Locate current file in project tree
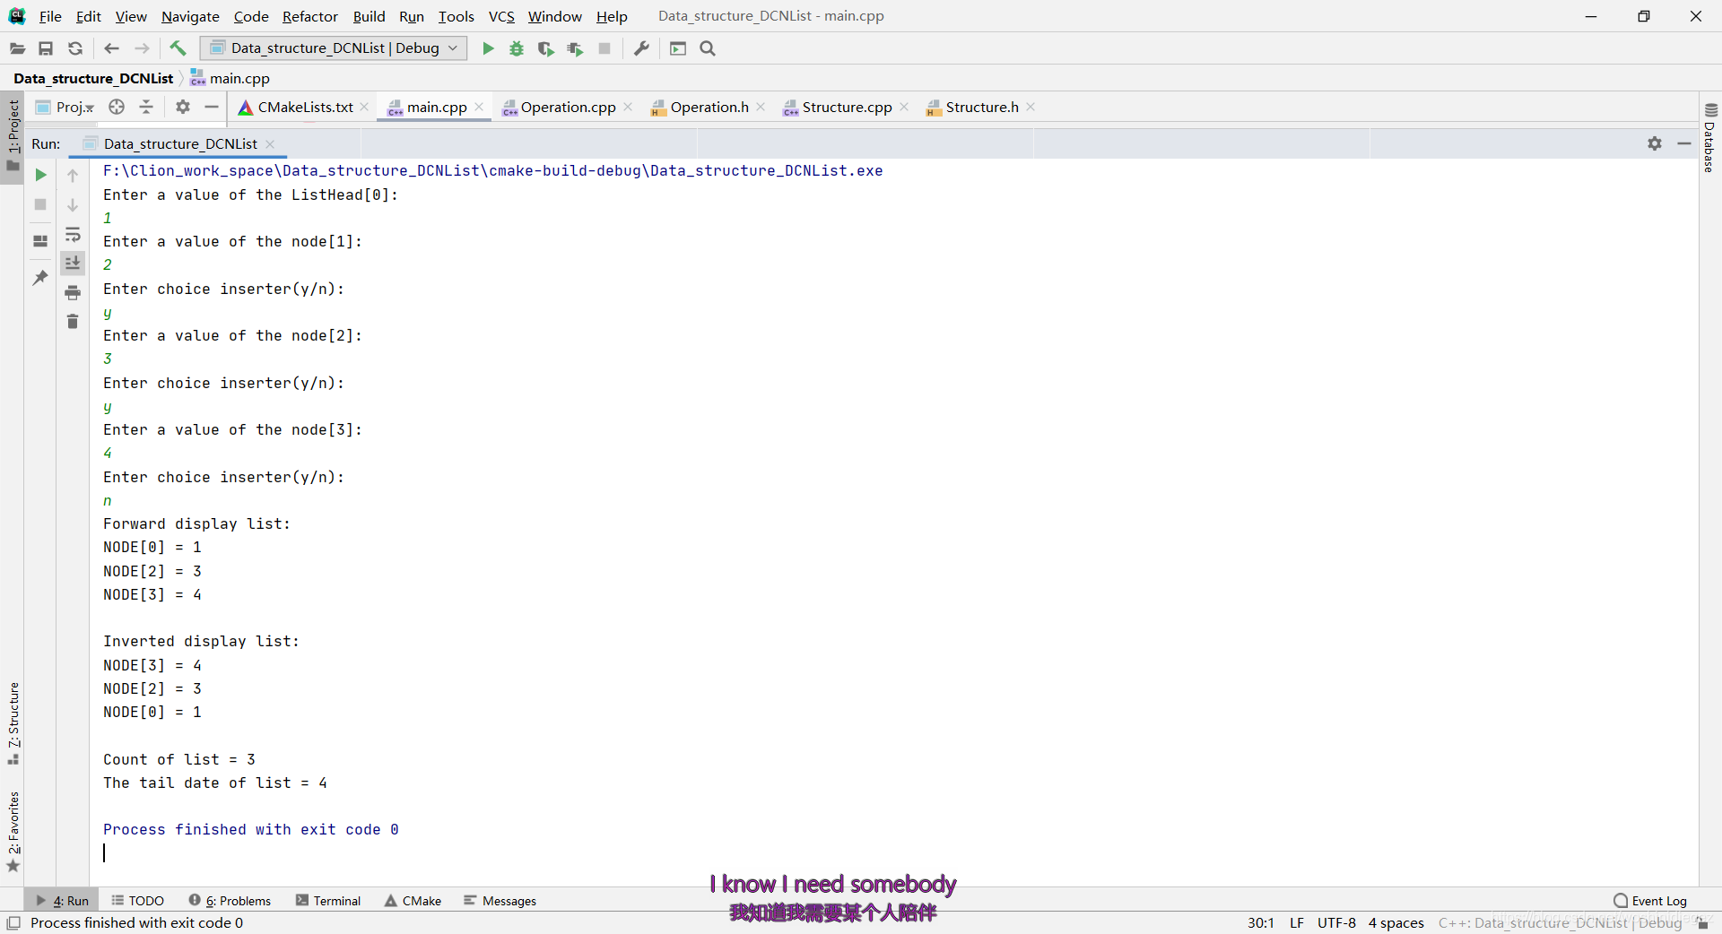 (x=117, y=107)
